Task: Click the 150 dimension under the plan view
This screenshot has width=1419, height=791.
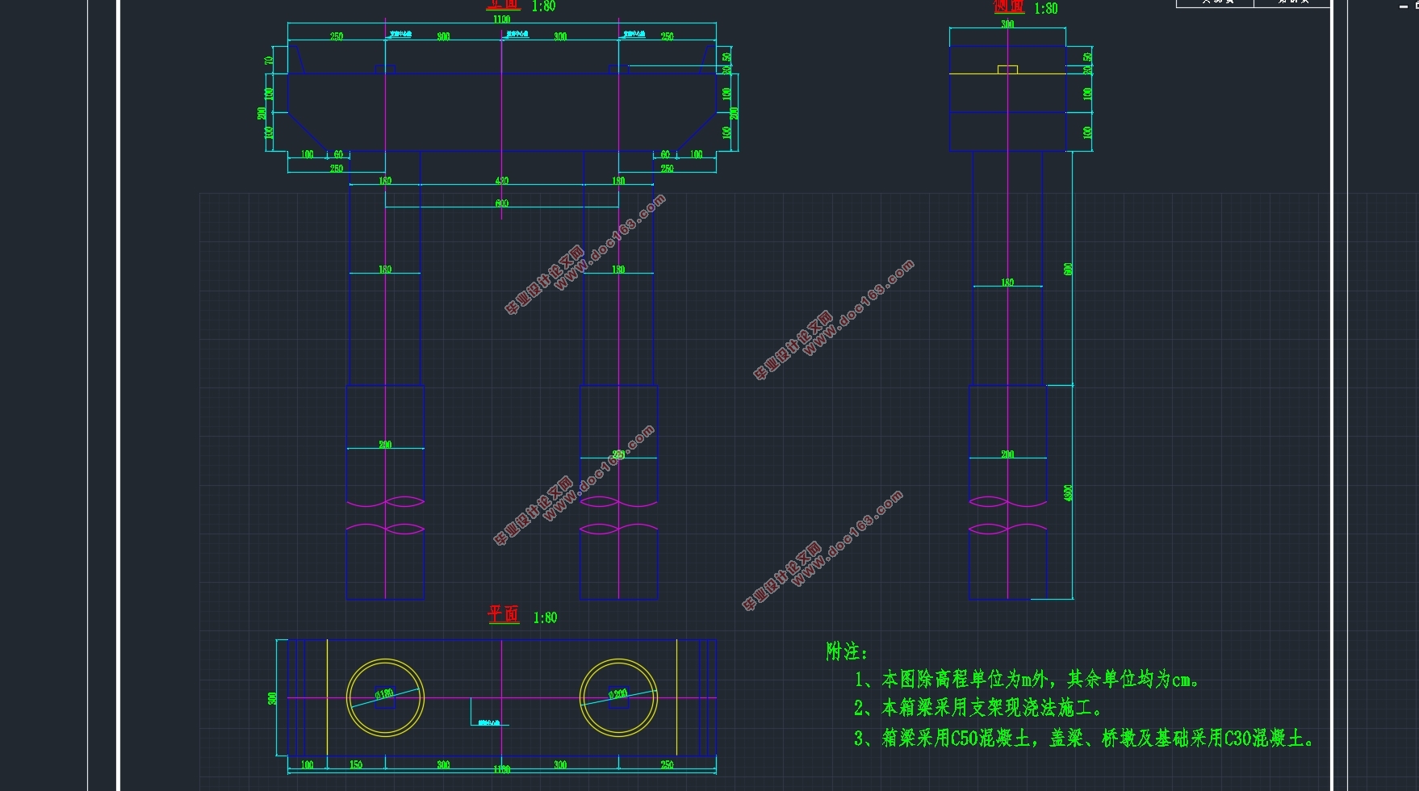Action: click(356, 764)
